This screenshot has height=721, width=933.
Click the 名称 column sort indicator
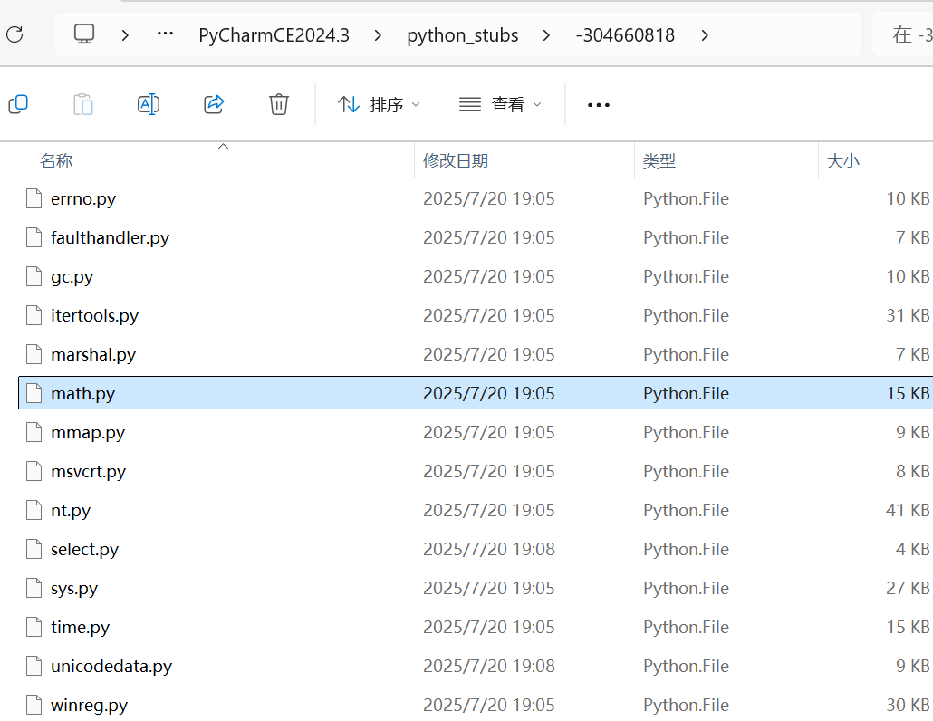223,145
